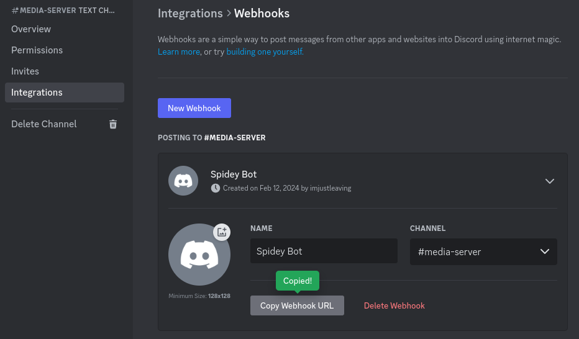Screen dimensions: 579x339
Task: Click the small Spidey Bot avatar in header
Action: (x=183, y=181)
